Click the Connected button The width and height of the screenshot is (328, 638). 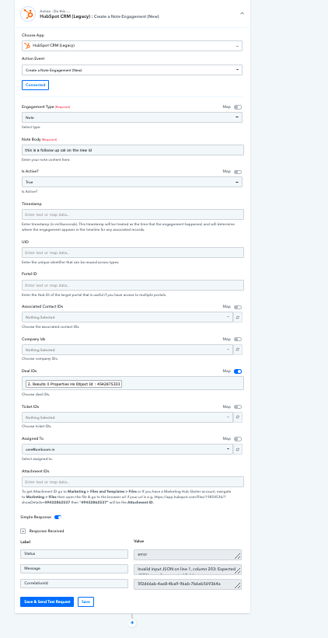point(36,85)
